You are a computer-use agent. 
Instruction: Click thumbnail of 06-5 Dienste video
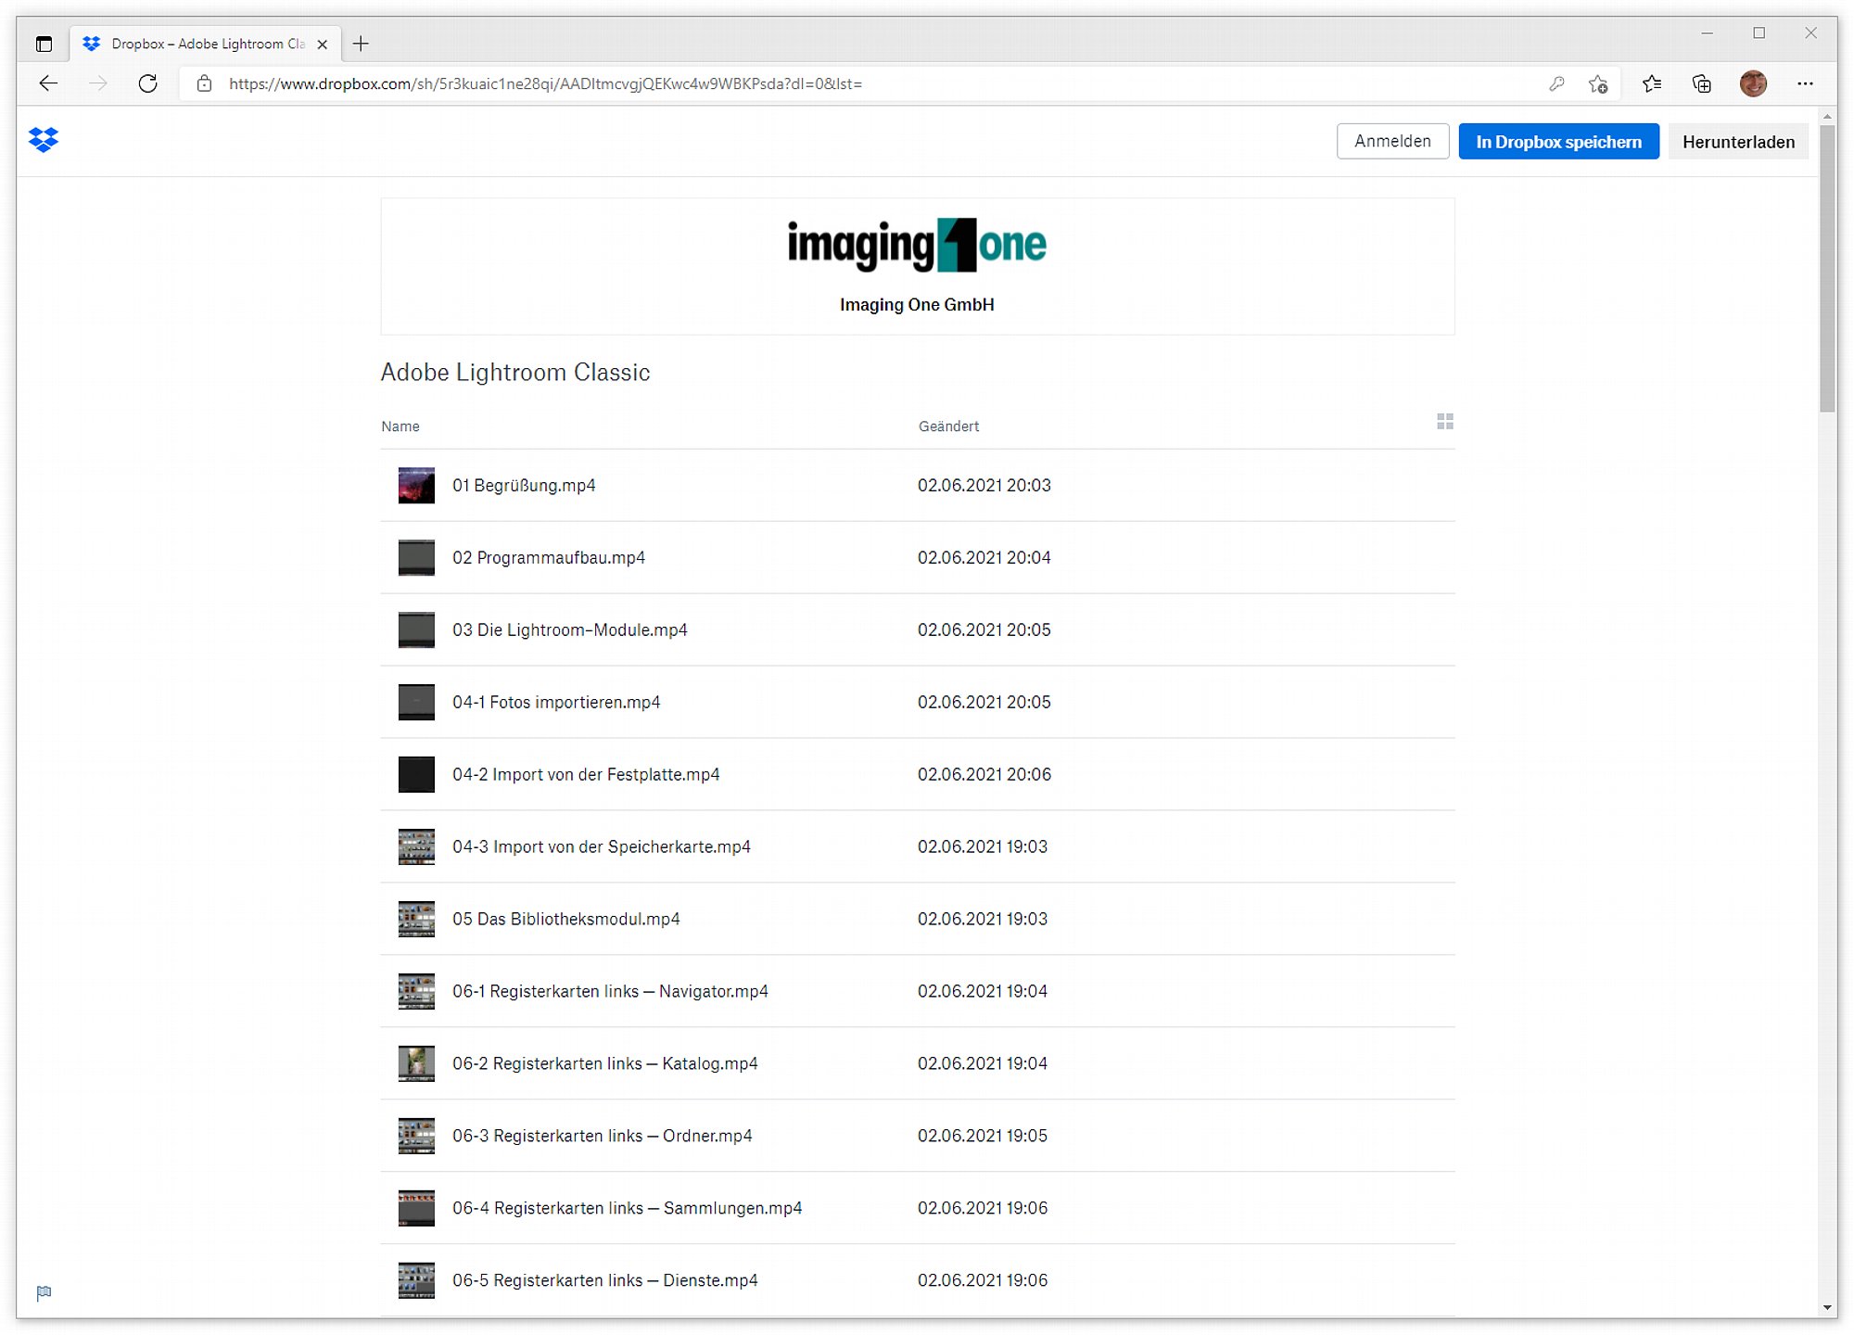click(x=416, y=1281)
